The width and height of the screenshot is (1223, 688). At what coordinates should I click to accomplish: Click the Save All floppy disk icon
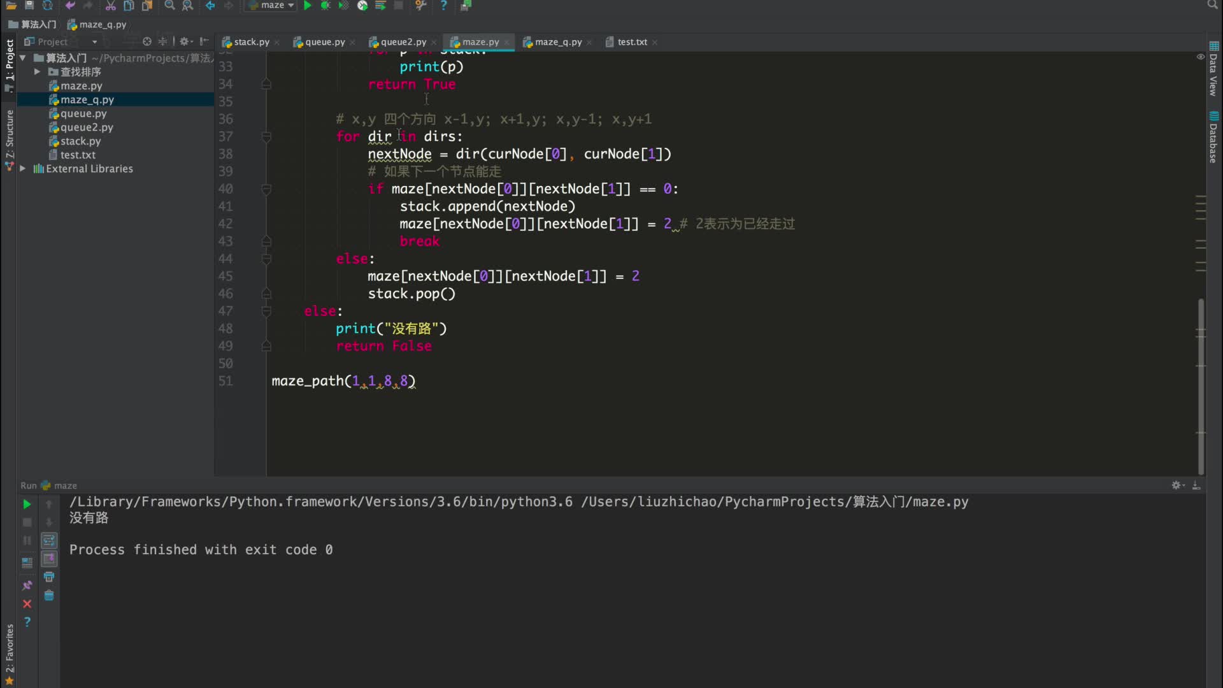(x=29, y=5)
